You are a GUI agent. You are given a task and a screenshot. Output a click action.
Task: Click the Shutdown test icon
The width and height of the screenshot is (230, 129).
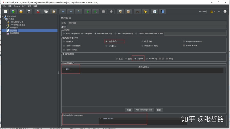point(111,11)
